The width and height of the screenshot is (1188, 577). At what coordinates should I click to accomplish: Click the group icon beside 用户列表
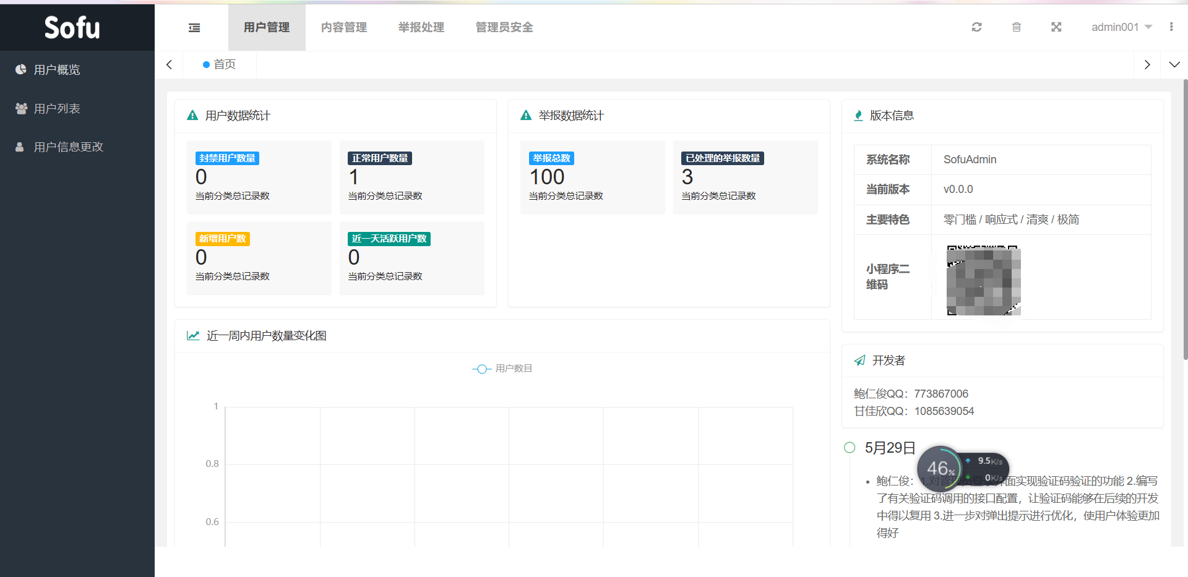pyautogui.click(x=21, y=108)
